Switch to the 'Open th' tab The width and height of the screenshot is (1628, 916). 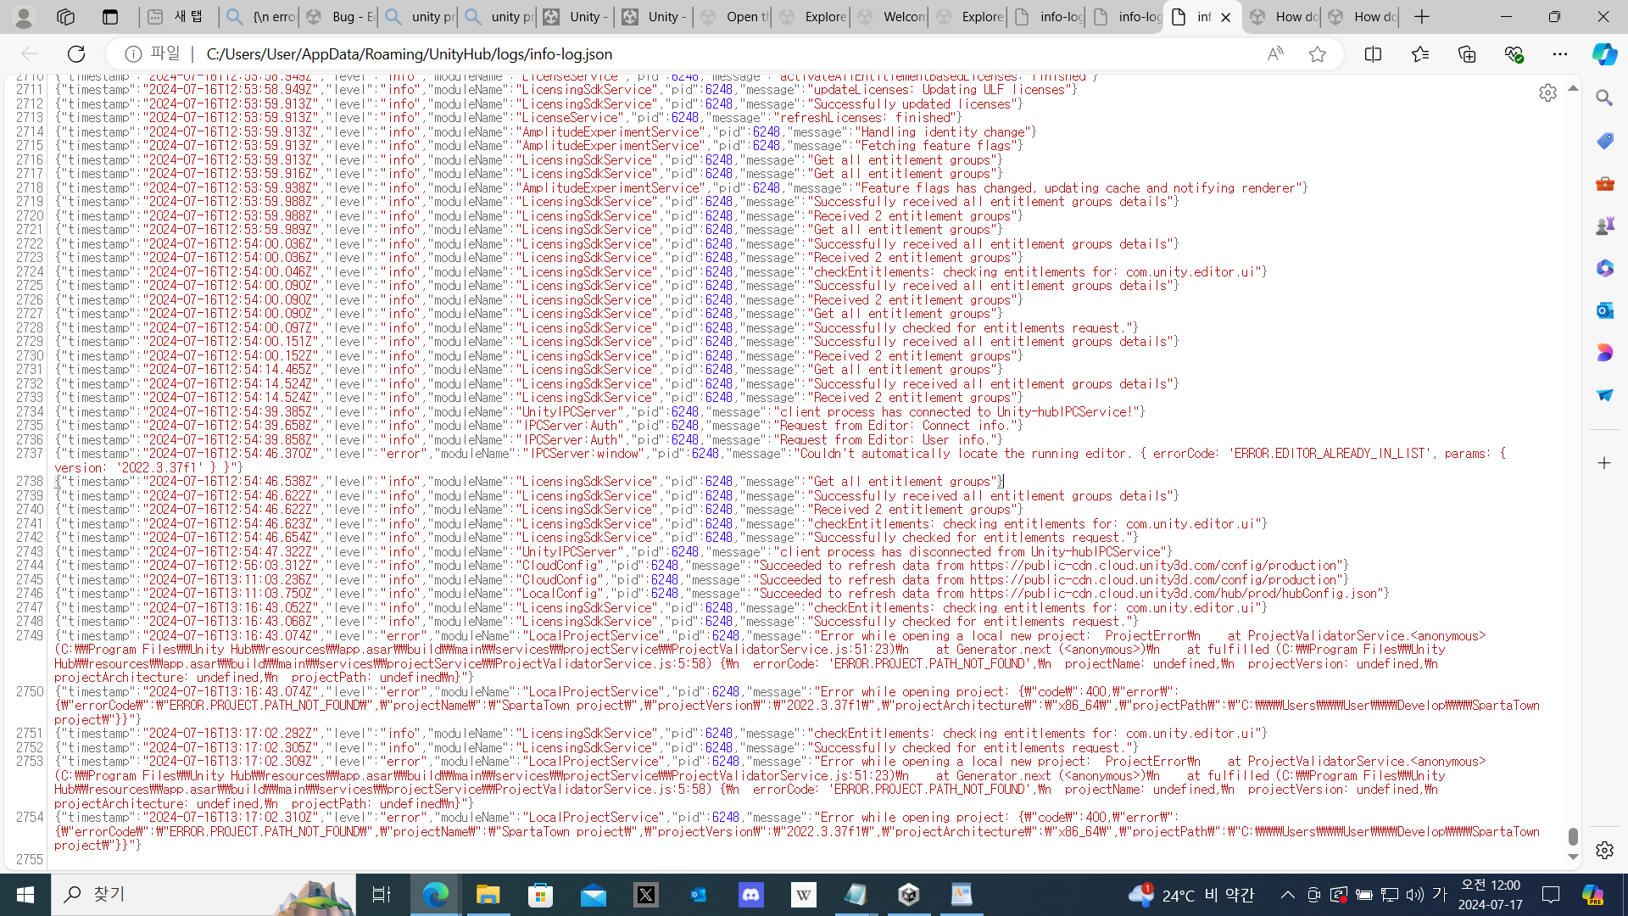(734, 16)
